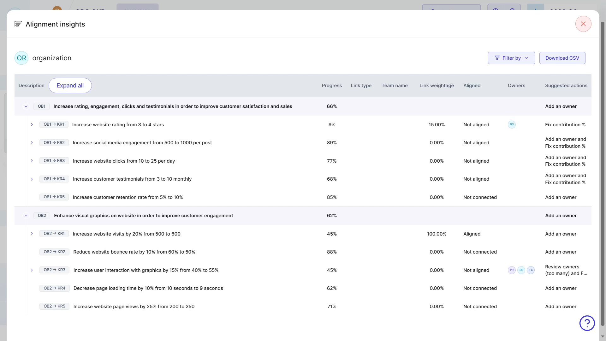This screenshot has width=606, height=341.
Task: Collapse the OB2 objective row
Action: click(26, 216)
